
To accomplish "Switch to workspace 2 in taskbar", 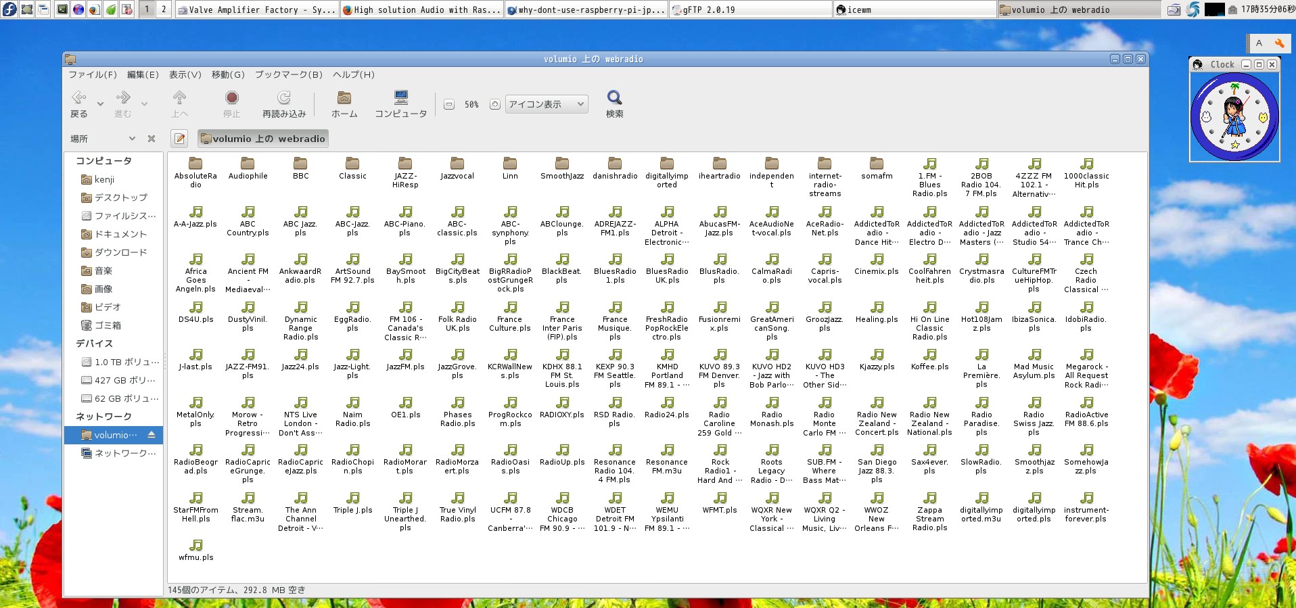I will [163, 9].
